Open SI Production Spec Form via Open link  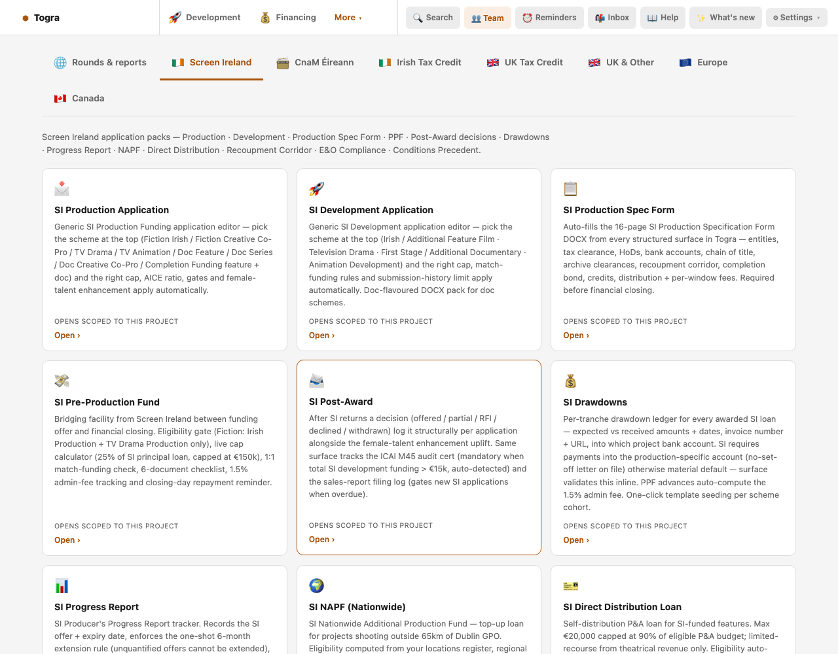point(576,336)
